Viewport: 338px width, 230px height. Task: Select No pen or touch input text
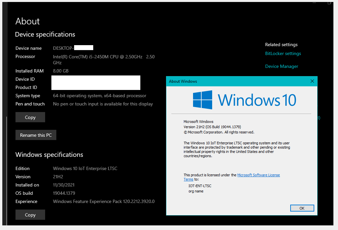click(103, 104)
